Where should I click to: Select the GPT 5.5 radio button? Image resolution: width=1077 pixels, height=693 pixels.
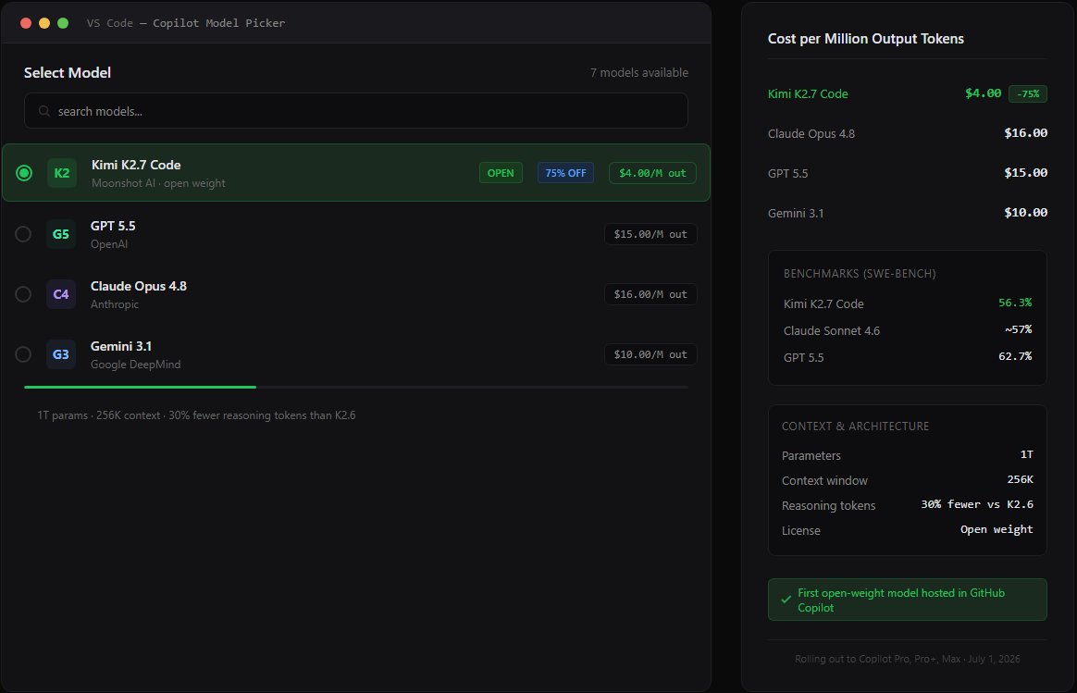click(23, 234)
